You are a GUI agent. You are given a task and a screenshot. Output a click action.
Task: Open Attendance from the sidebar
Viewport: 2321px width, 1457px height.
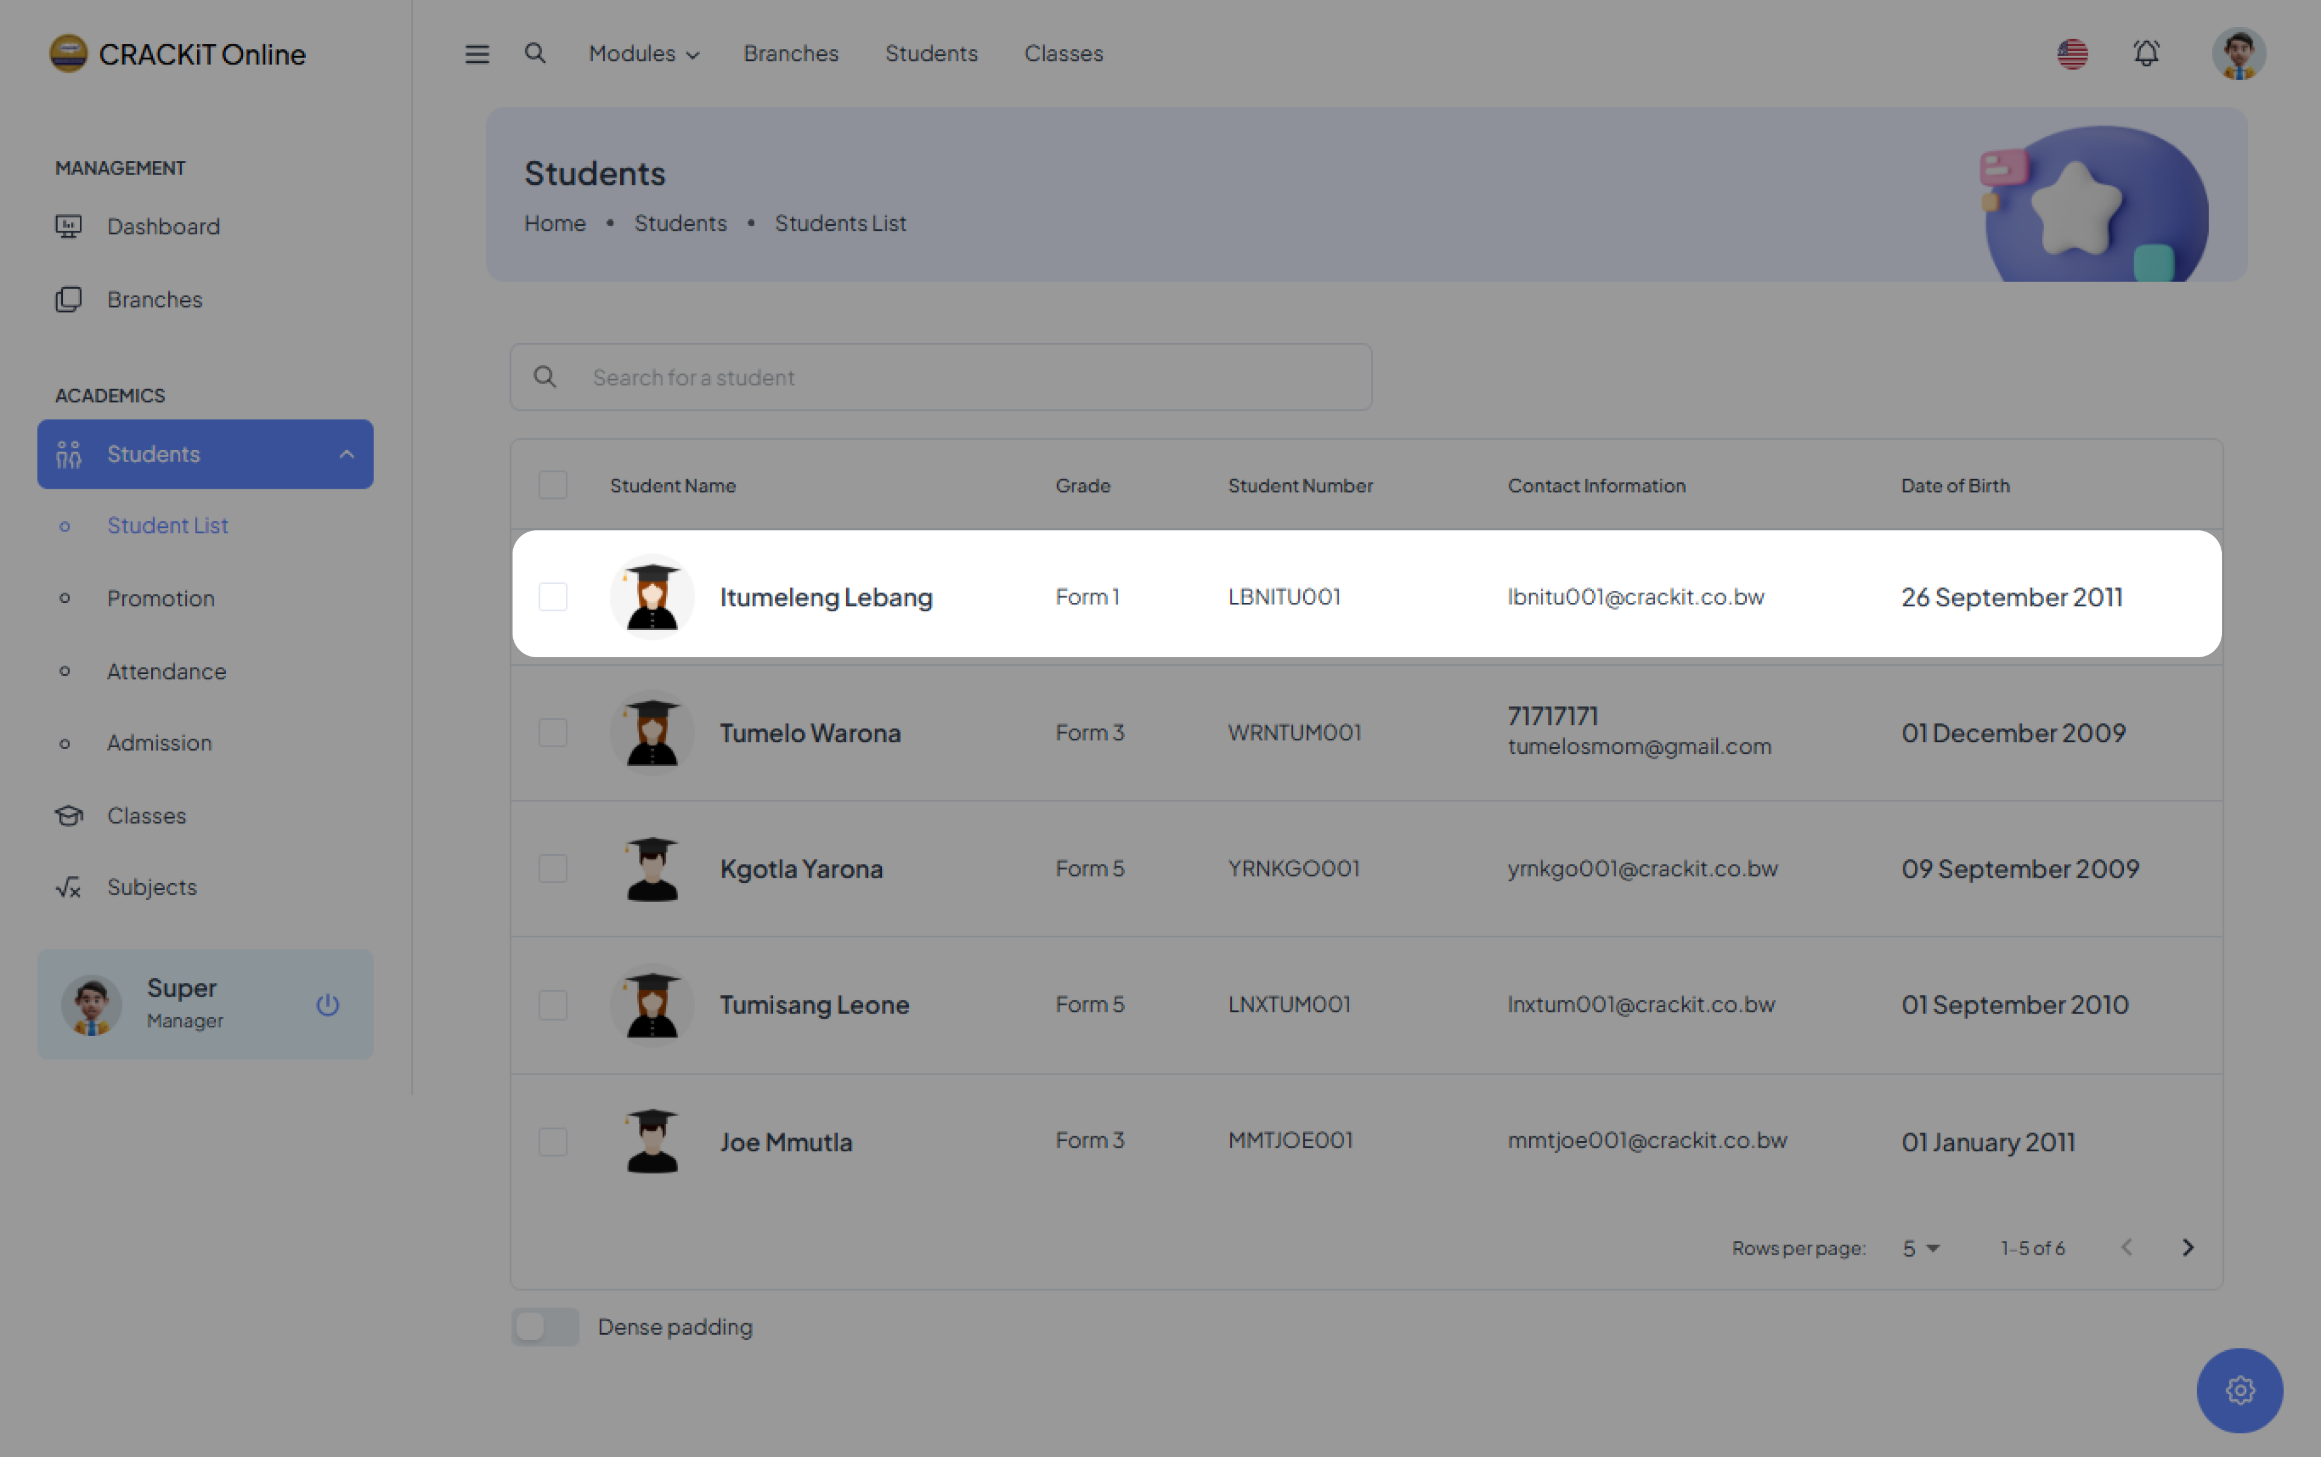pos(167,671)
